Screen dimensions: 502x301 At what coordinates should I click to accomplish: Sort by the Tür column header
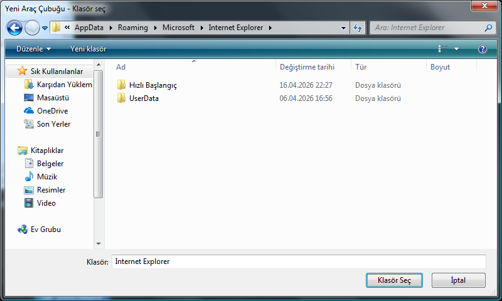pyautogui.click(x=360, y=67)
